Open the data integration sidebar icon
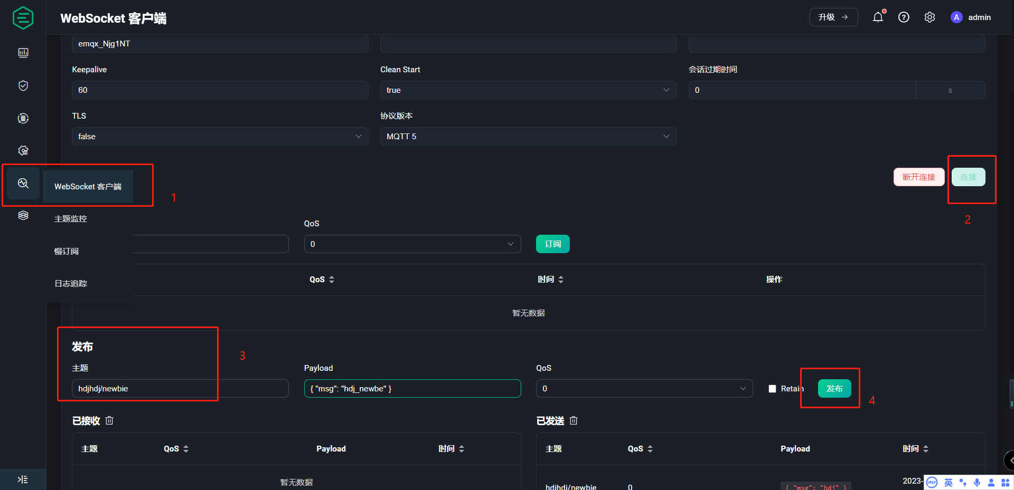 tap(23, 118)
